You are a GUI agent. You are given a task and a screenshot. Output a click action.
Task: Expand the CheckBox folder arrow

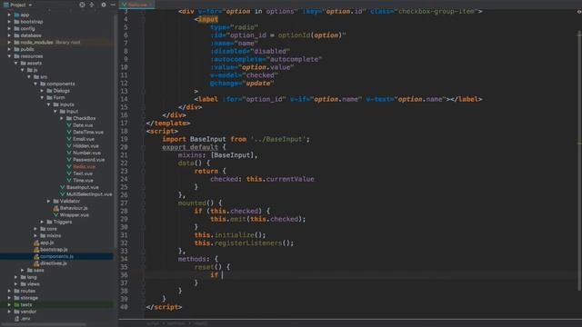(62, 118)
